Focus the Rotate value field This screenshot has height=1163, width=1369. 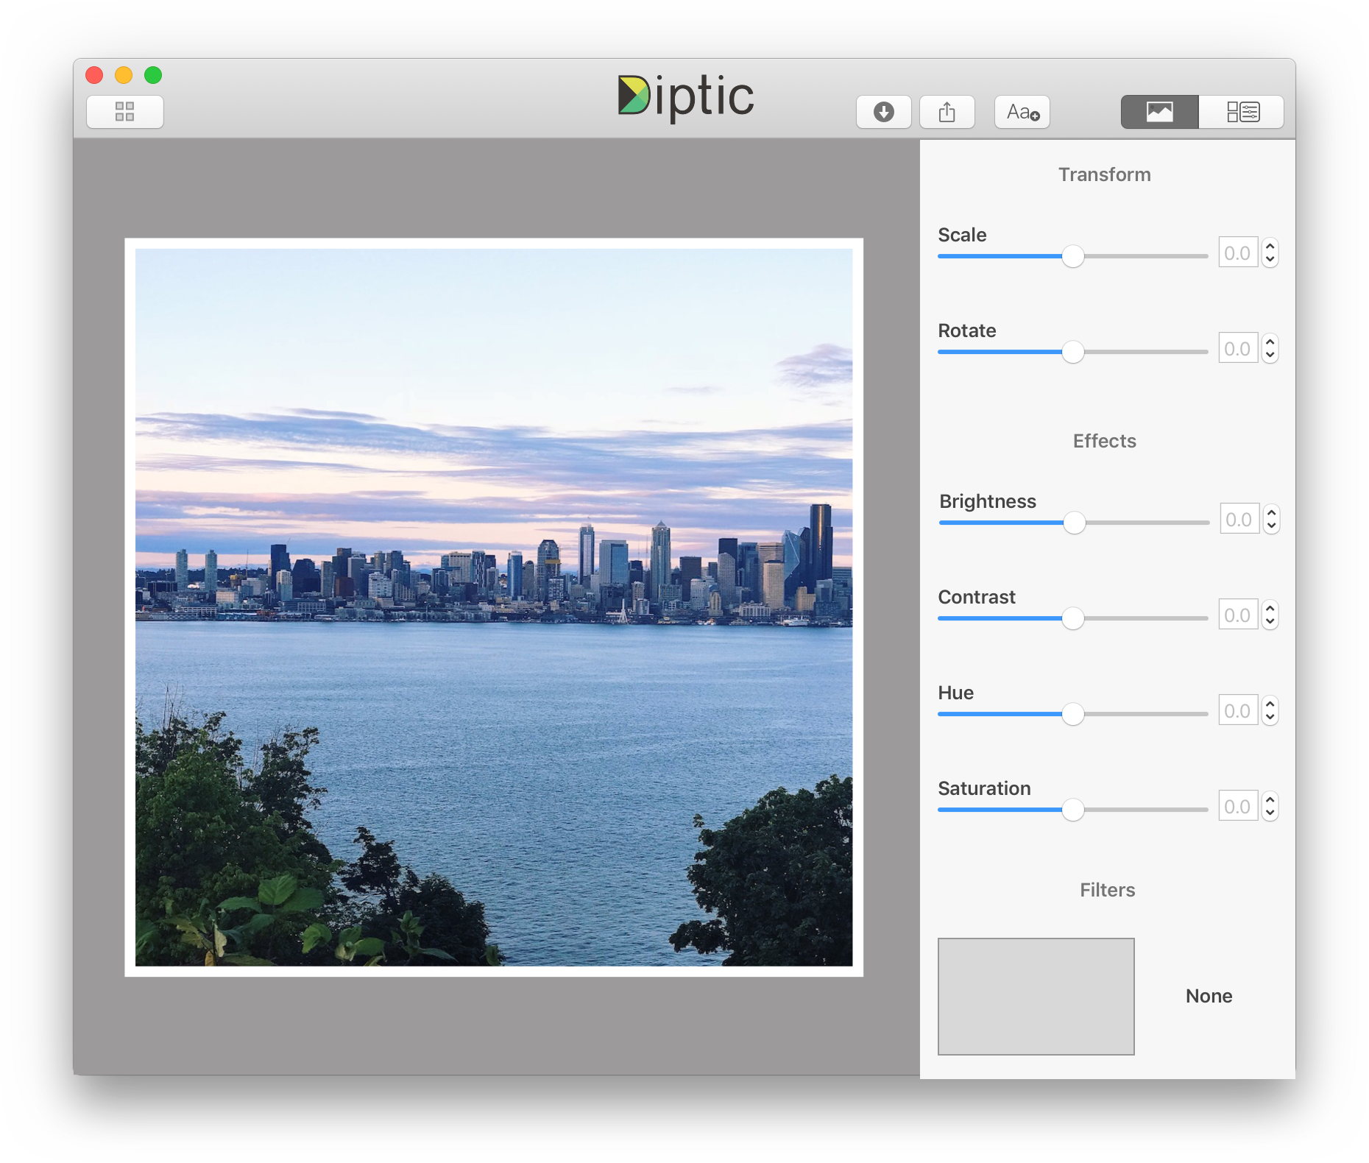point(1238,348)
